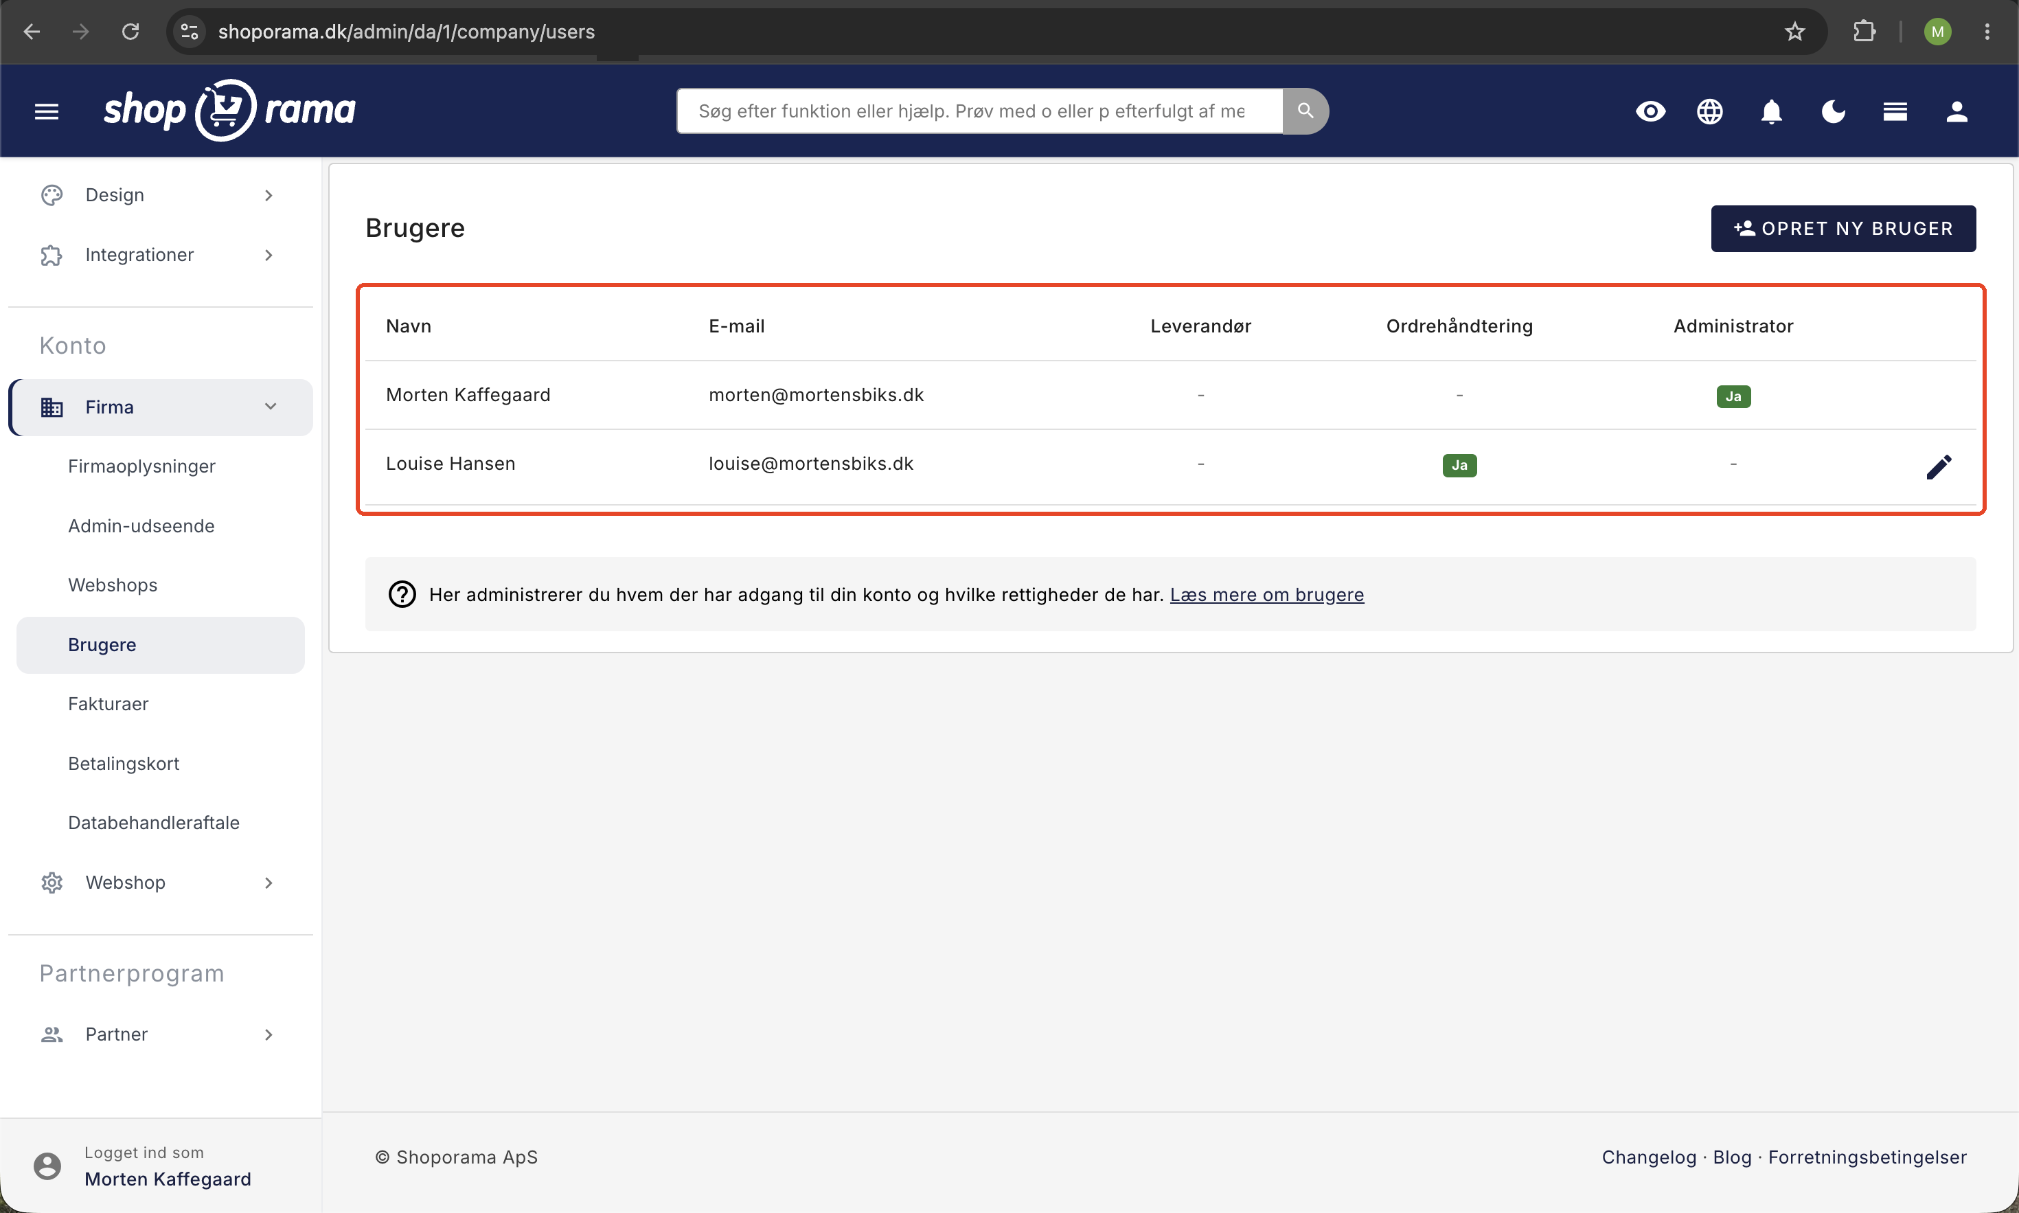Open the stacked lines menu icon

pos(1895,111)
